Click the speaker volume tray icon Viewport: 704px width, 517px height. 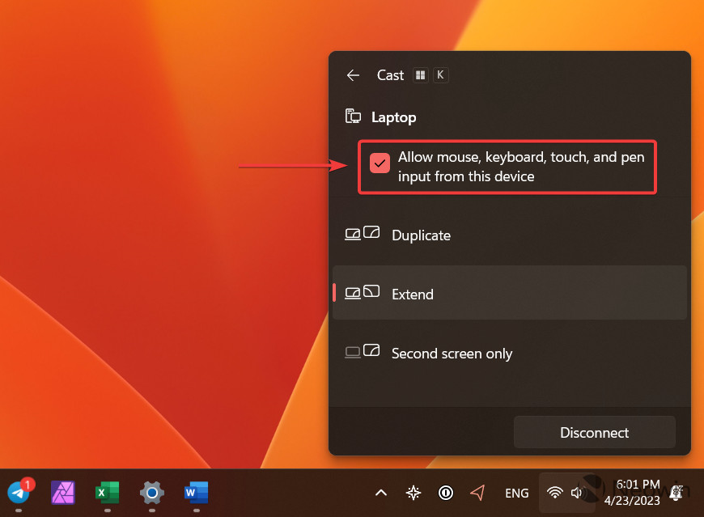point(577,493)
